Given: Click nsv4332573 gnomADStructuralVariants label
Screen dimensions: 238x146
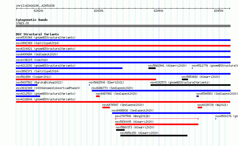Looking at the screenshot, I should pos(180,82).
